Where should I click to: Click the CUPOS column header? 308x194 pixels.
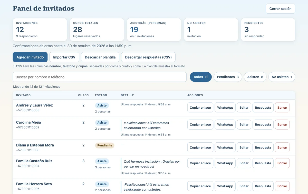tap(83, 95)
